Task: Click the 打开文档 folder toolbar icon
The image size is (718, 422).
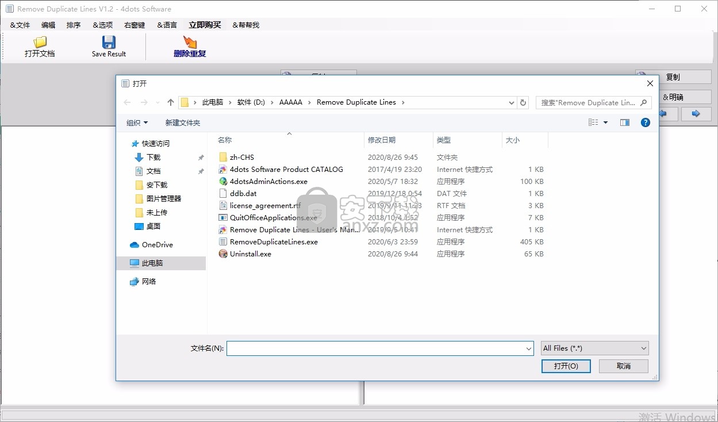Action: click(40, 42)
